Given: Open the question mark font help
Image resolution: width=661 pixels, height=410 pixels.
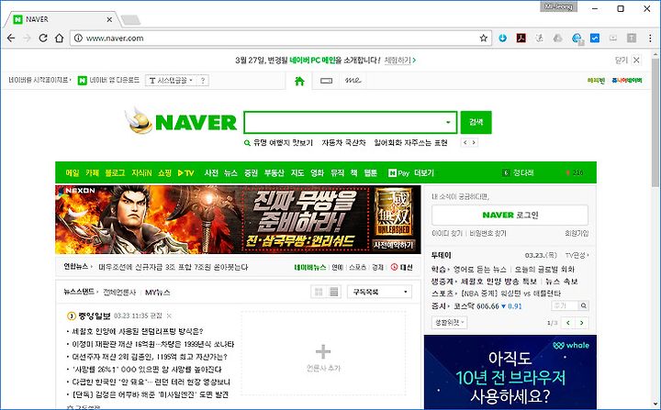Looking at the screenshot, I should [x=203, y=81].
